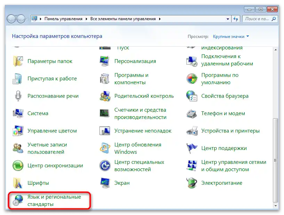This screenshot has width=284, height=215.
Task: Click the Телефон и модем icon
Action: pyautogui.click(x=192, y=114)
